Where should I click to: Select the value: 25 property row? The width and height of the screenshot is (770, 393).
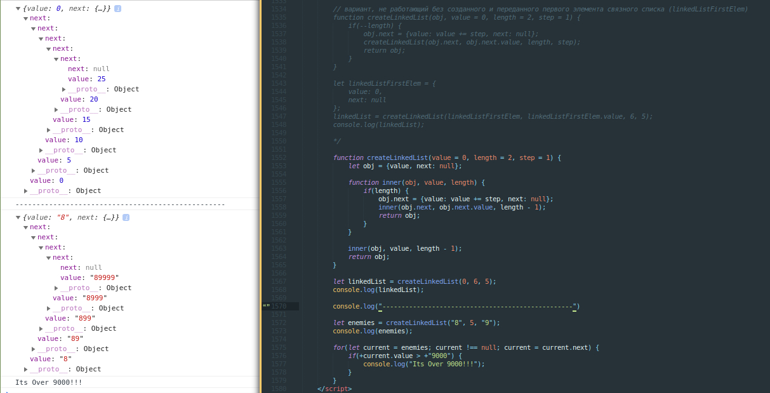[86, 79]
